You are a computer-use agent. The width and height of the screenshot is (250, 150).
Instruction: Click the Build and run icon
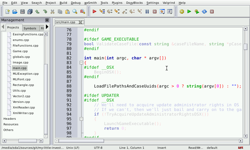(197, 12)
